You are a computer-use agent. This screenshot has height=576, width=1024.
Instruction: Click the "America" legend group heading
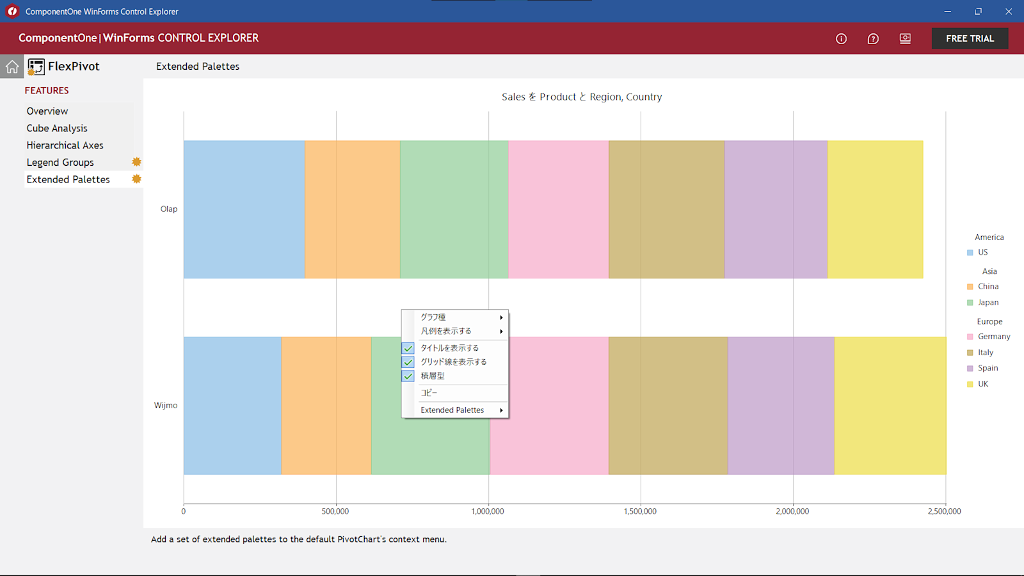tap(989, 237)
